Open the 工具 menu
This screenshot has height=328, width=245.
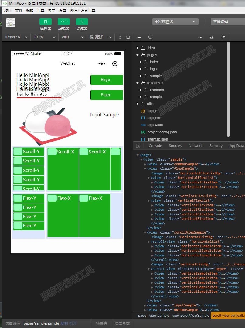pyautogui.click(x=41, y=10)
